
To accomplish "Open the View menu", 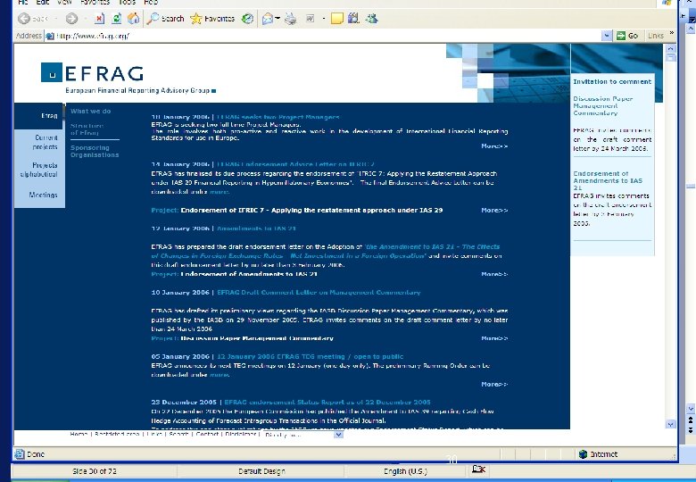I will tap(64, 3).
